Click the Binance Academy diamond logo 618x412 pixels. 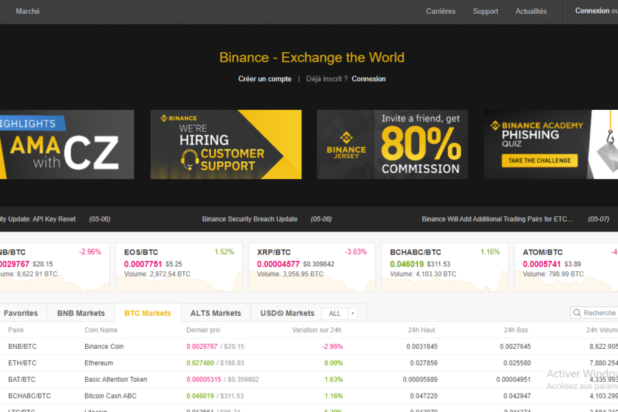pyautogui.click(x=495, y=126)
